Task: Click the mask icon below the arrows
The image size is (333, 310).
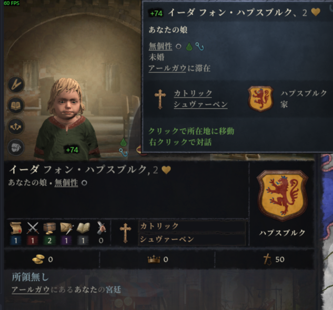Action: pyautogui.click(x=16, y=147)
